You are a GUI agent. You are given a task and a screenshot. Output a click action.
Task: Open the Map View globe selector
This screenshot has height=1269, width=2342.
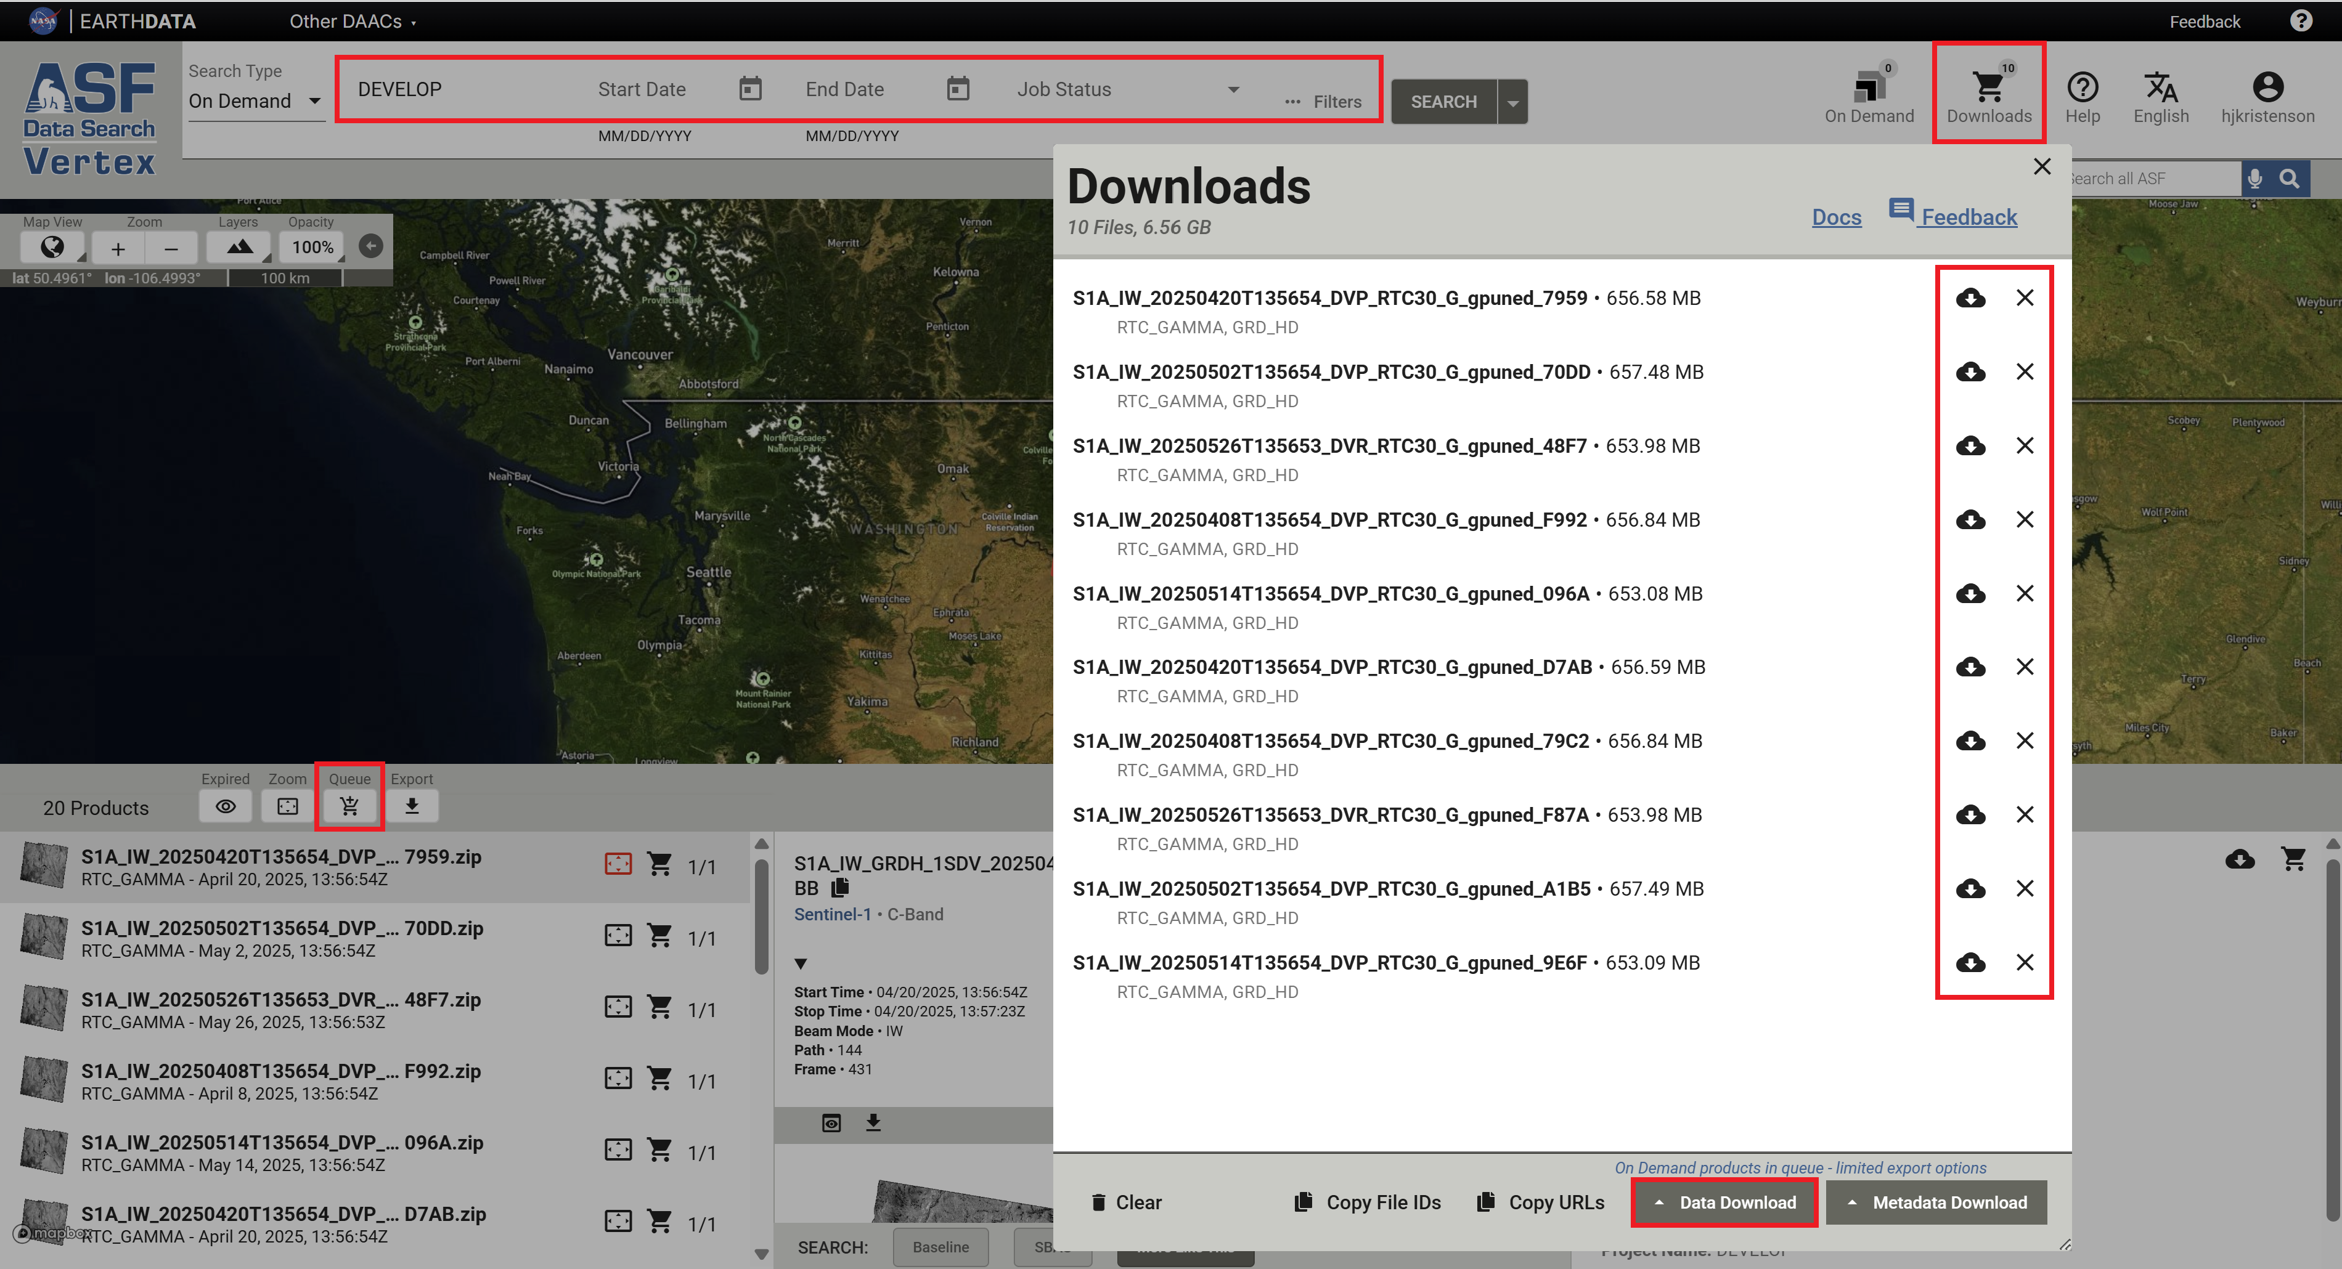coord(53,247)
